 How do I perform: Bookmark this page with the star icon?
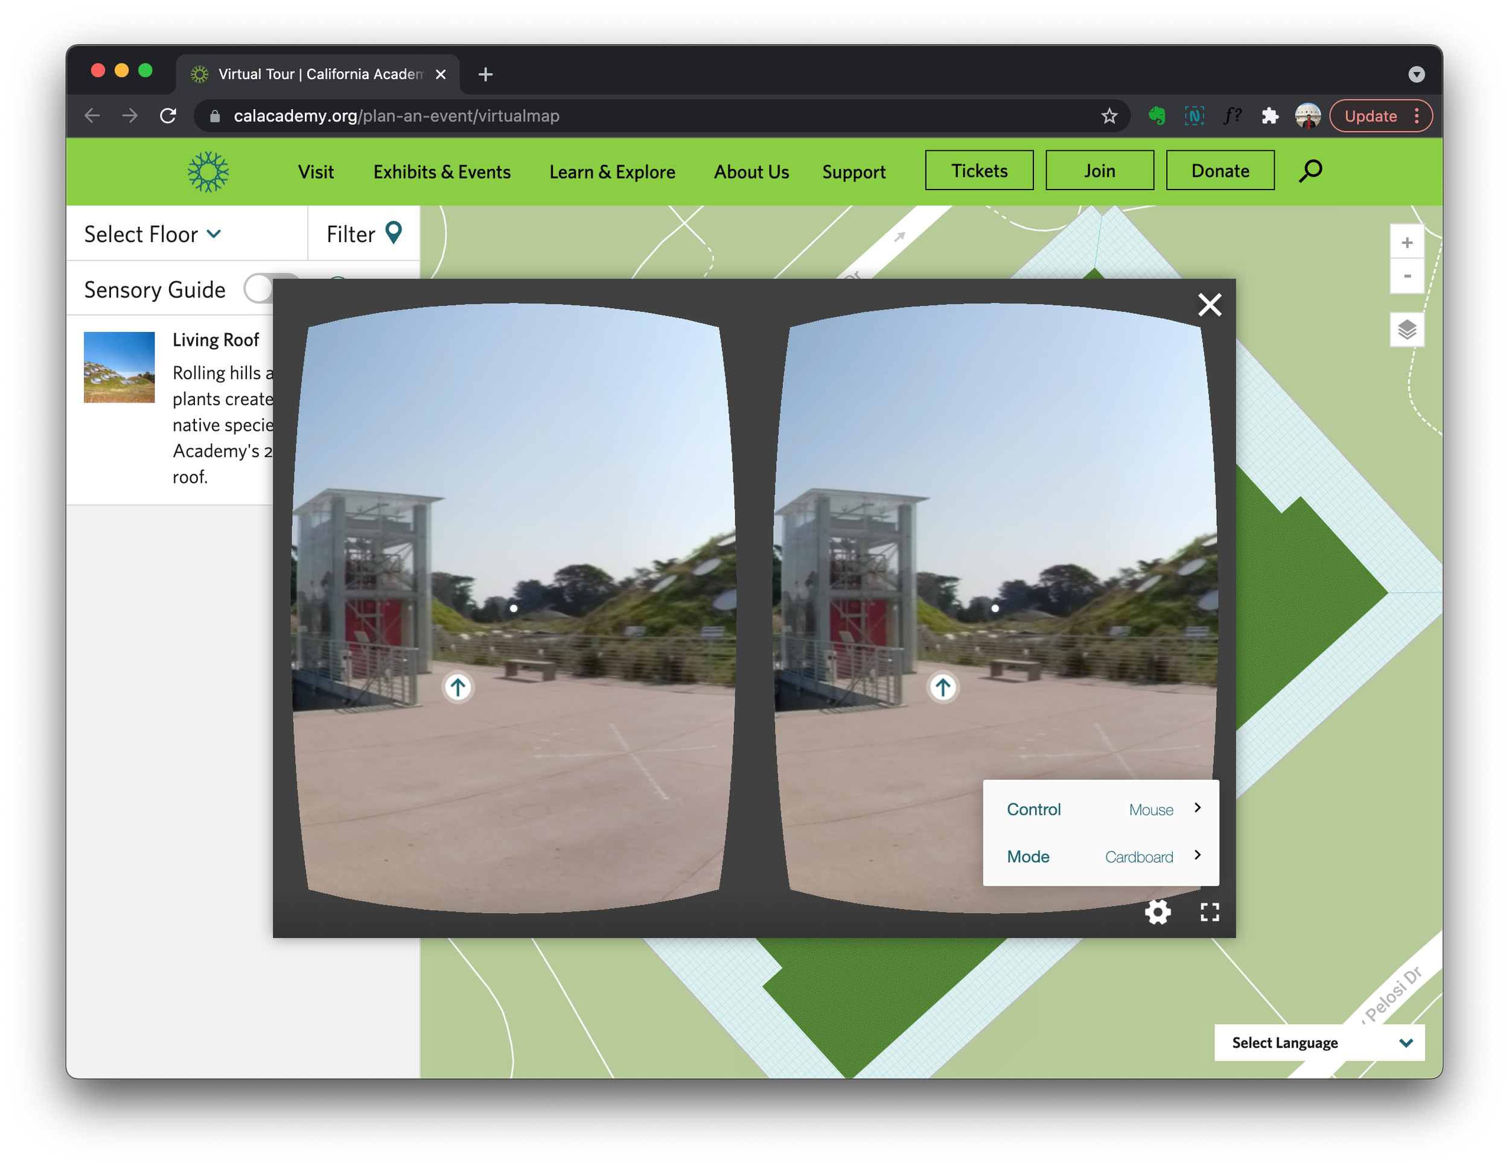point(1109,116)
